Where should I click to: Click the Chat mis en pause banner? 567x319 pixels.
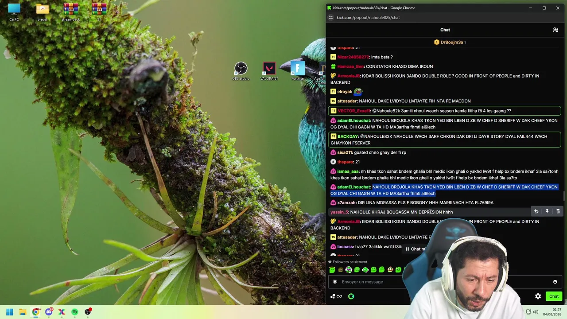416,249
